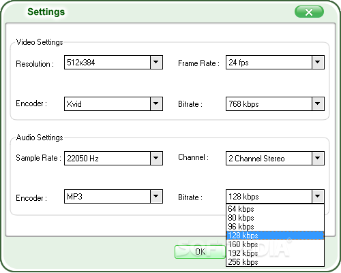The width and height of the screenshot is (341, 273).
Task: Expand the Frame Rate dropdown arrow
Action: (318, 62)
